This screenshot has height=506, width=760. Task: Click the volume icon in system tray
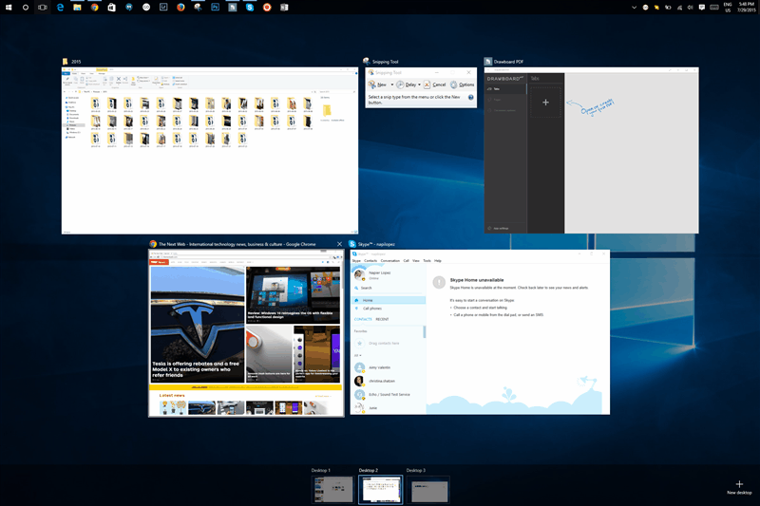[691, 8]
